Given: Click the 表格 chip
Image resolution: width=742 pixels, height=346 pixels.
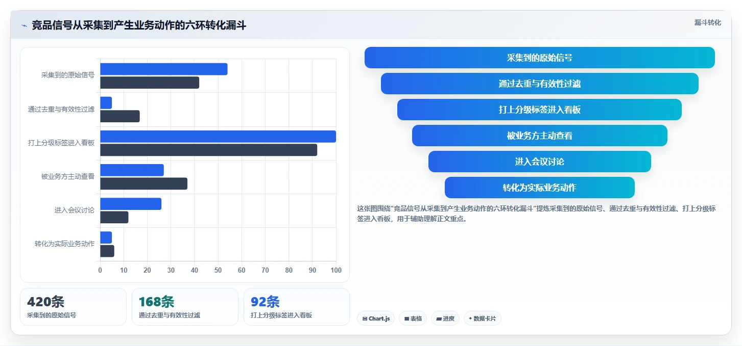Looking at the screenshot, I should (x=413, y=318).
